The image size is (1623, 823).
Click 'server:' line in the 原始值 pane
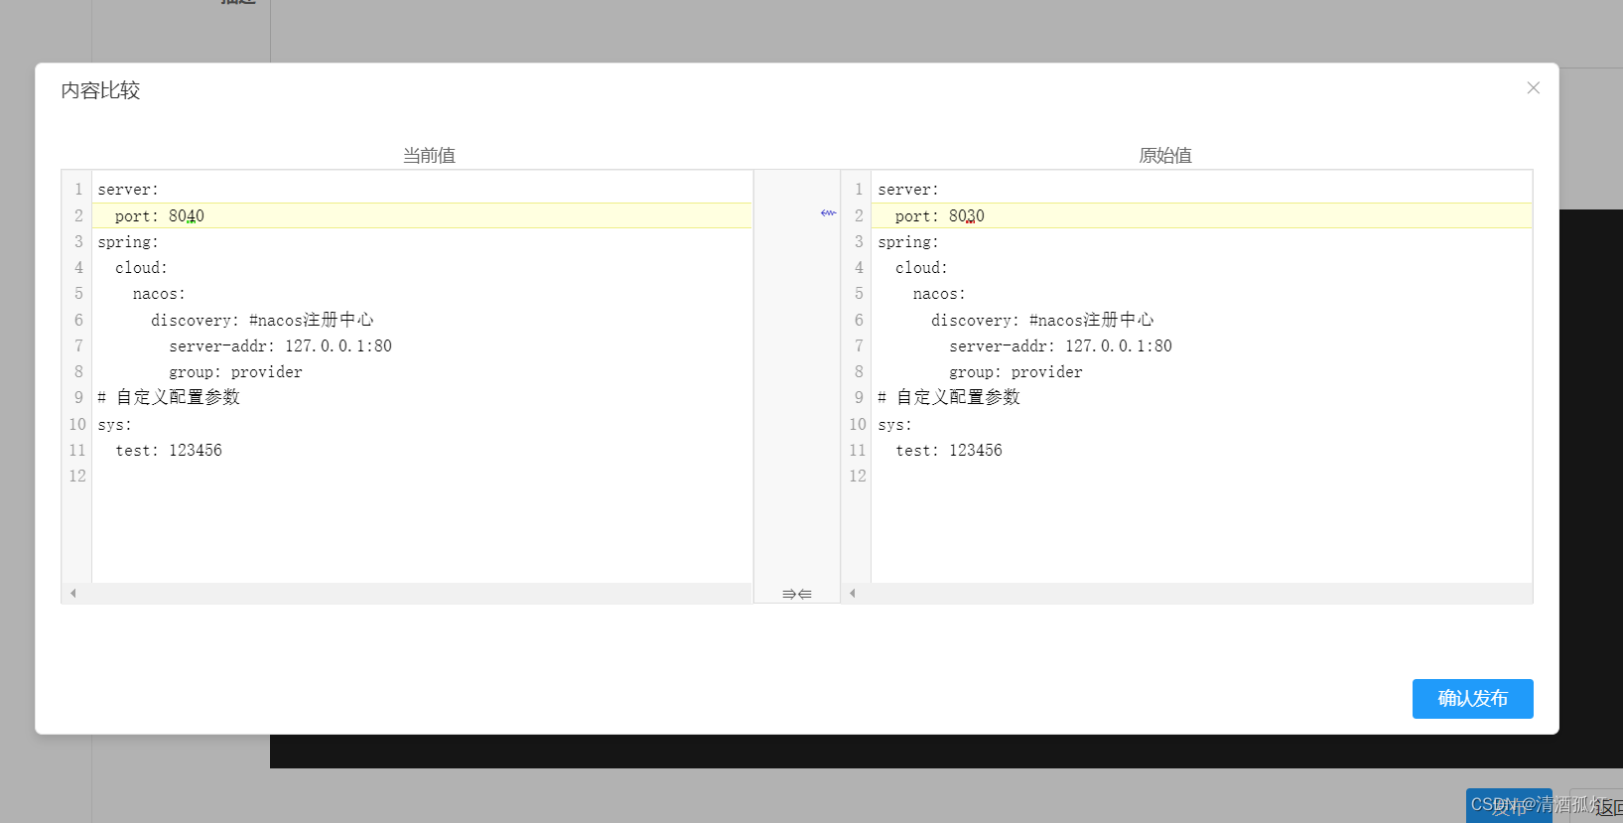pos(908,190)
